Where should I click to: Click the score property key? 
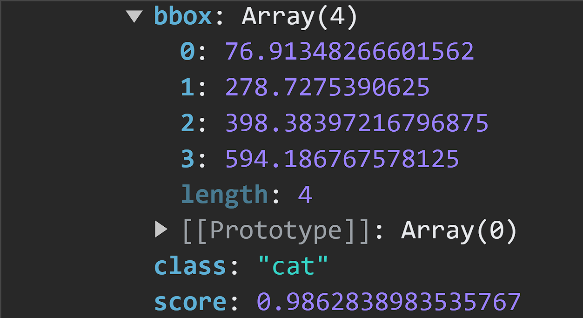[x=190, y=302]
